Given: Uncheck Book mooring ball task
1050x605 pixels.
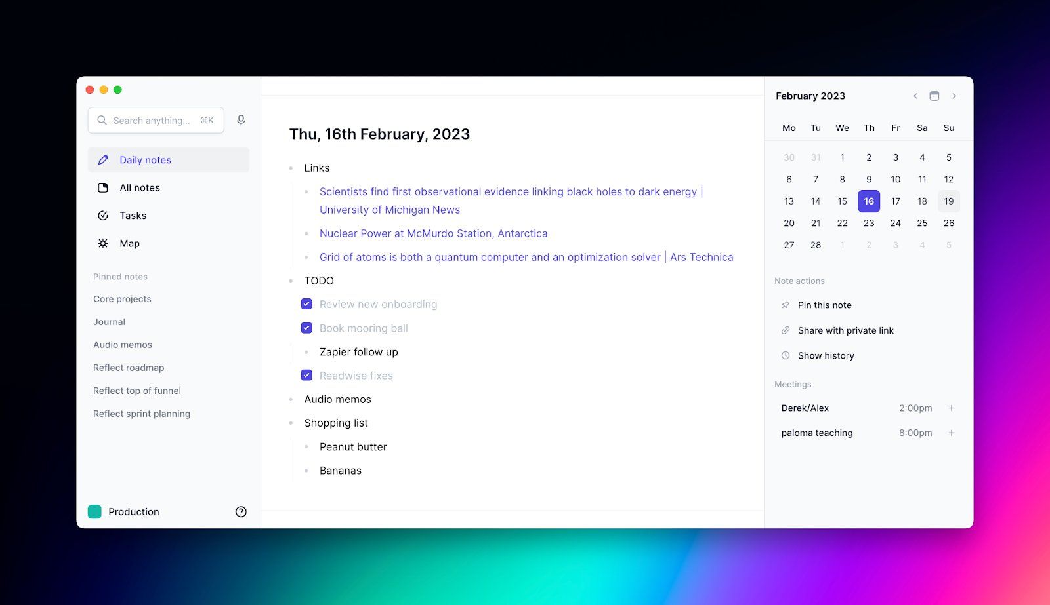Looking at the screenshot, I should click(x=306, y=328).
